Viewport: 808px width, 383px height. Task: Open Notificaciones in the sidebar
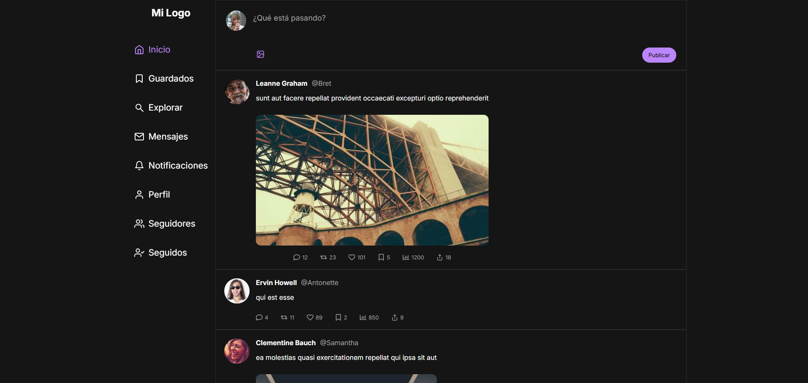pyautogui.click(x=171, y=166)
